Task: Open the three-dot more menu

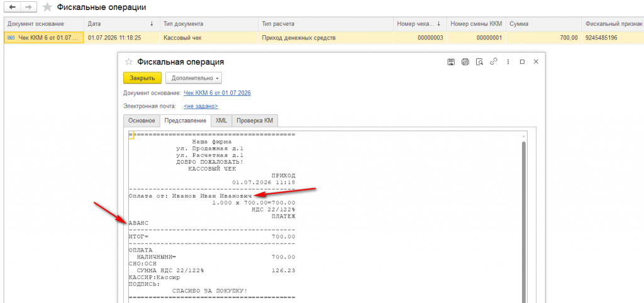Action: [508, 62]
